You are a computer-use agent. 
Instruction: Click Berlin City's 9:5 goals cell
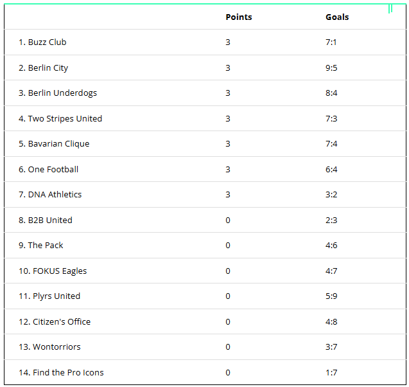coord(331,68)
